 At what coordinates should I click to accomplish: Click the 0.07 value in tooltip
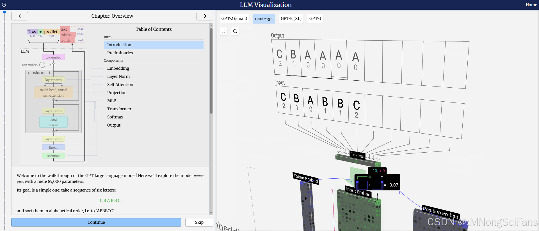[x=394, y=185]
